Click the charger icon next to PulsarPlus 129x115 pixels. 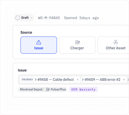click(x=48, y=89)
